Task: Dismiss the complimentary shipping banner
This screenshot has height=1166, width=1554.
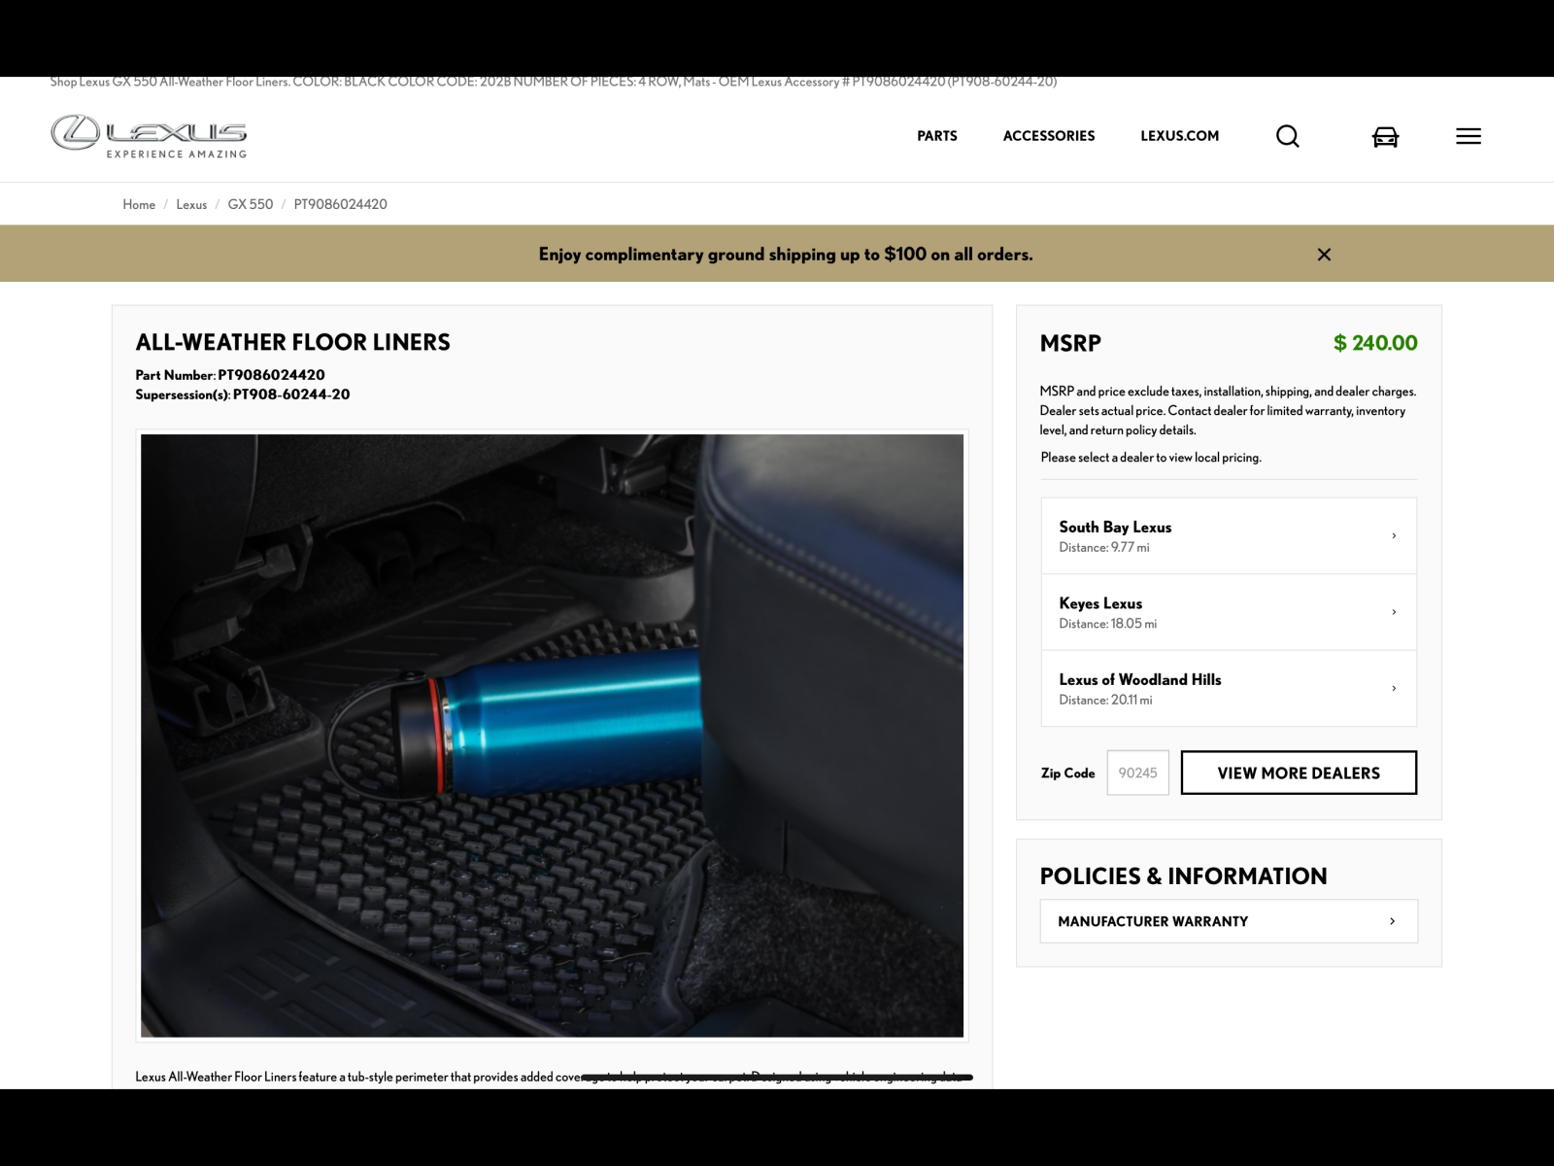Action: point(1324,255)
